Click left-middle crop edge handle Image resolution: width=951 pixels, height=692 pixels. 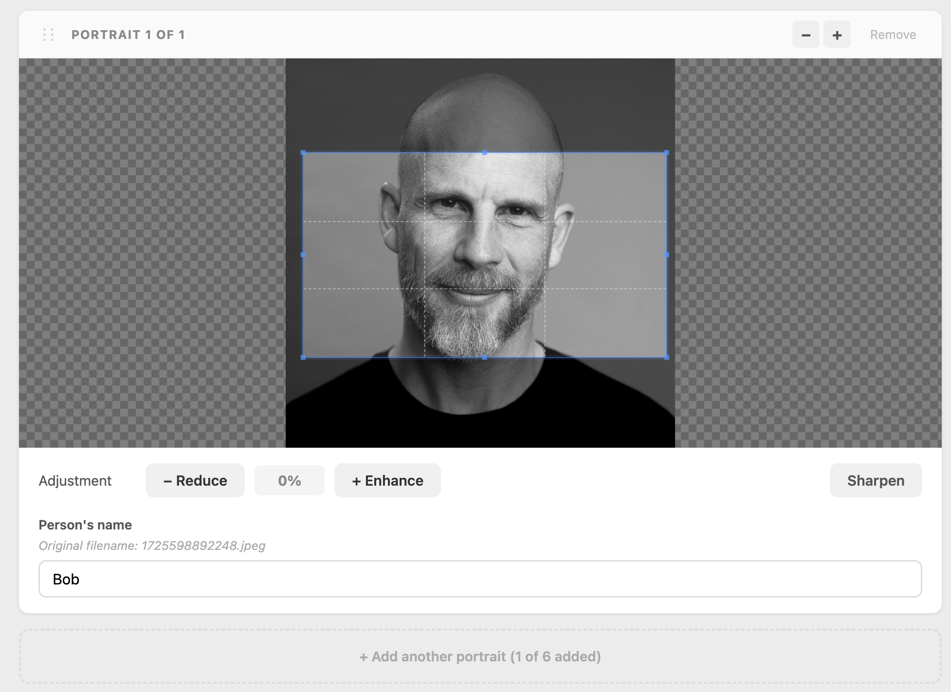(x=303, y=255)
